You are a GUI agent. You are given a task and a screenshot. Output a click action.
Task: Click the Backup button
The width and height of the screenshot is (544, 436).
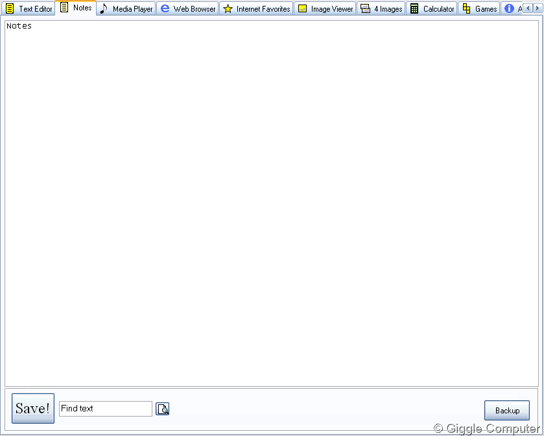coord(507,410)
